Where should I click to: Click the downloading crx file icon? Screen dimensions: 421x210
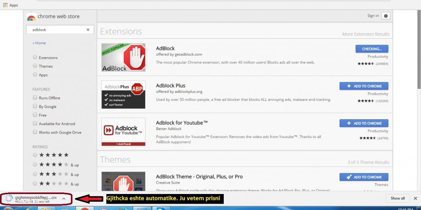(x=9, y=198)
